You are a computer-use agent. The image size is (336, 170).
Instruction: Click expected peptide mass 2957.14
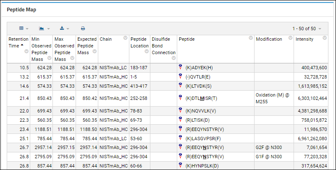click(x=89, y=148)
